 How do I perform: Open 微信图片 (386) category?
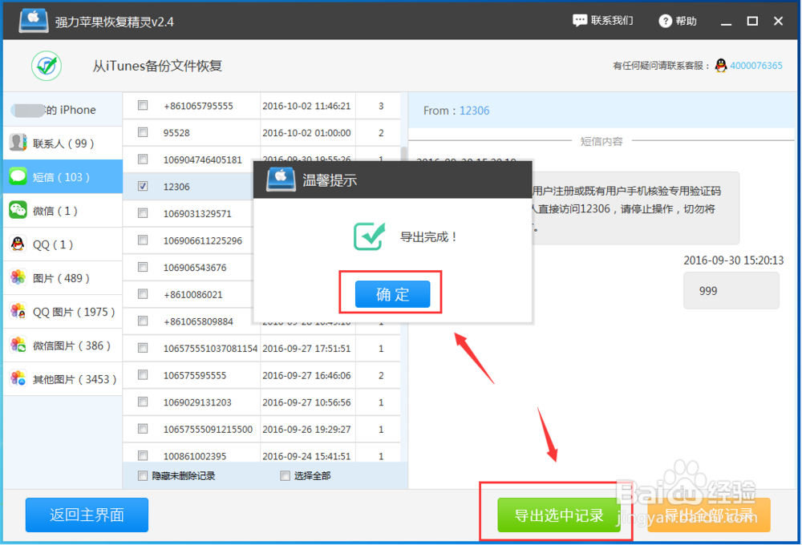[x=63, y=345]
